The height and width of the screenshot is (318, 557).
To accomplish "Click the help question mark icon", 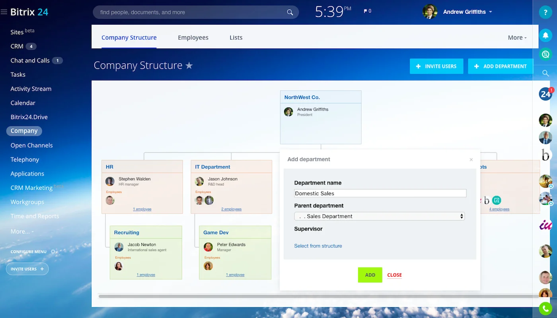I will 545,12.
